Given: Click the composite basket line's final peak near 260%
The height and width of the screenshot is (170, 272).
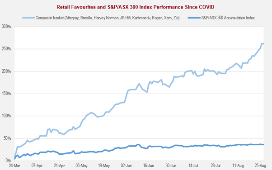Looking at the screenshot, I should [x=262, y=44].
